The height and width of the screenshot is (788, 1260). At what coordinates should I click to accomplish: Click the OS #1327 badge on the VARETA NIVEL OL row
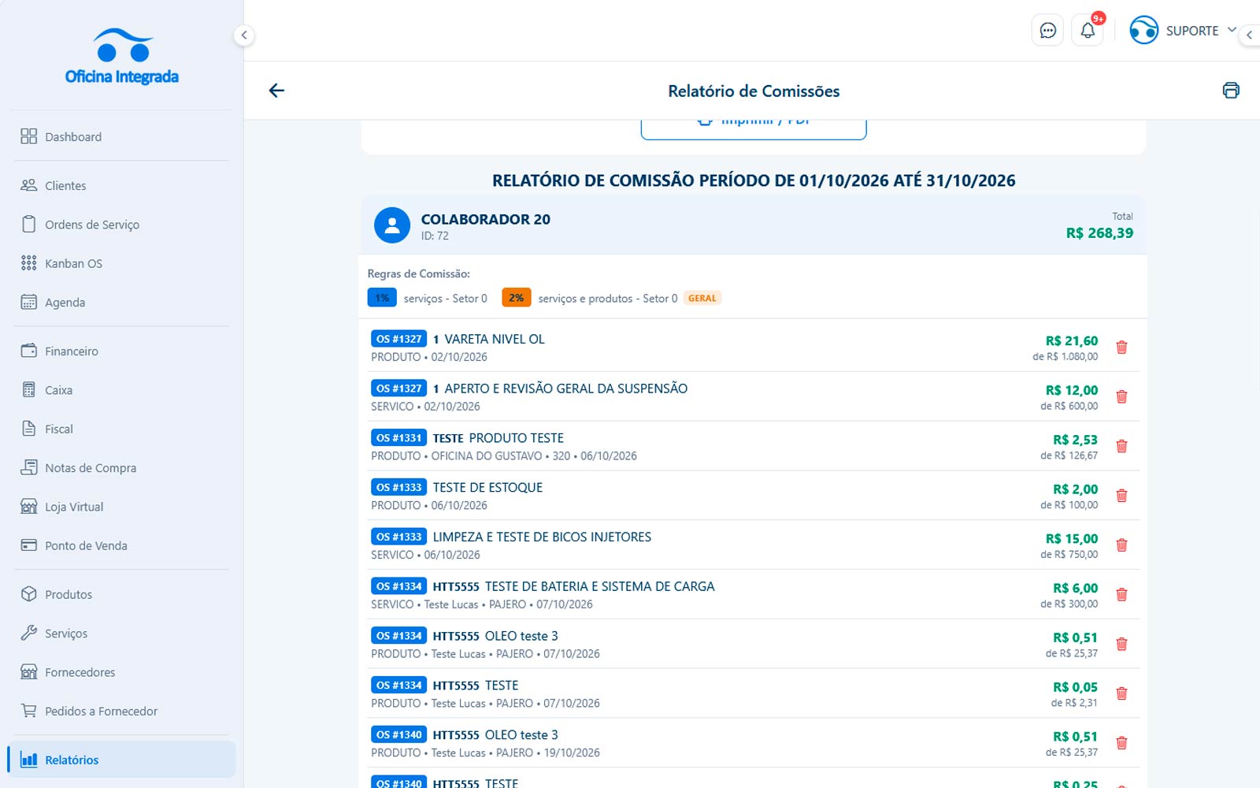point(398,339)
